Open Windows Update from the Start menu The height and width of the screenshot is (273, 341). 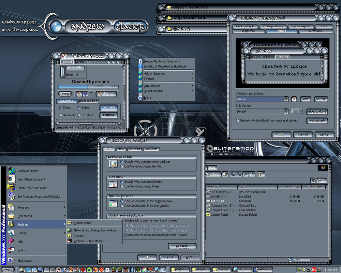tap(28, 171)
